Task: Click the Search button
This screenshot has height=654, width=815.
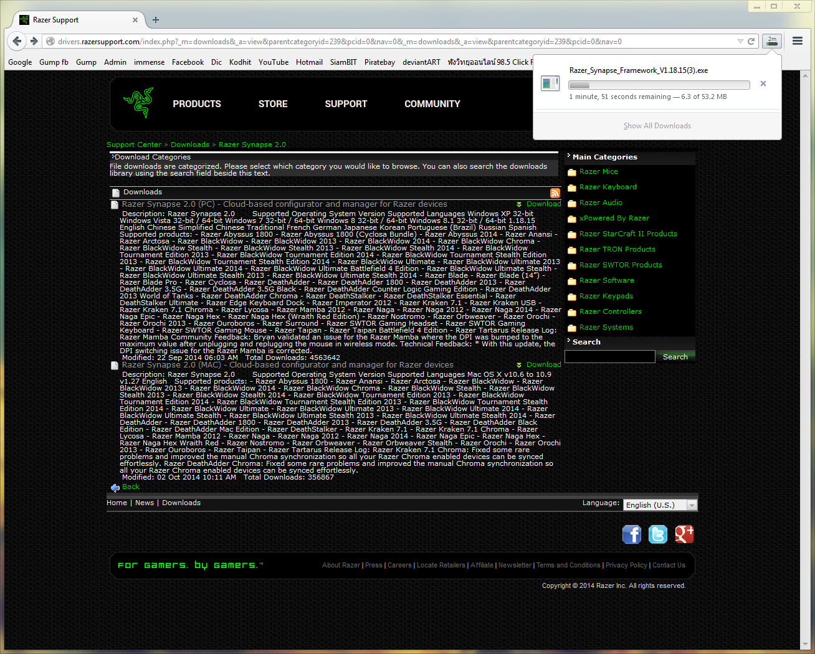Action: click(x=675, y=357)
